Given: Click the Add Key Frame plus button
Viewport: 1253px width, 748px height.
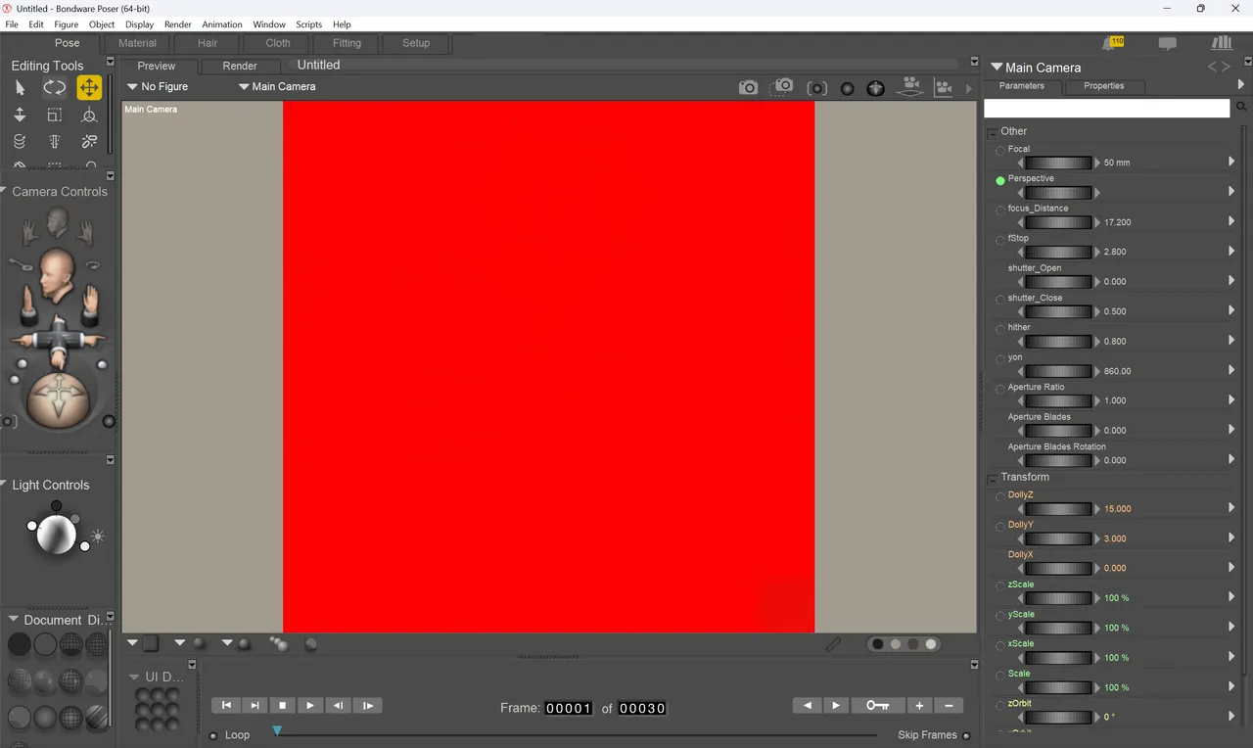Looking at the screenshot, I should 919,705.
